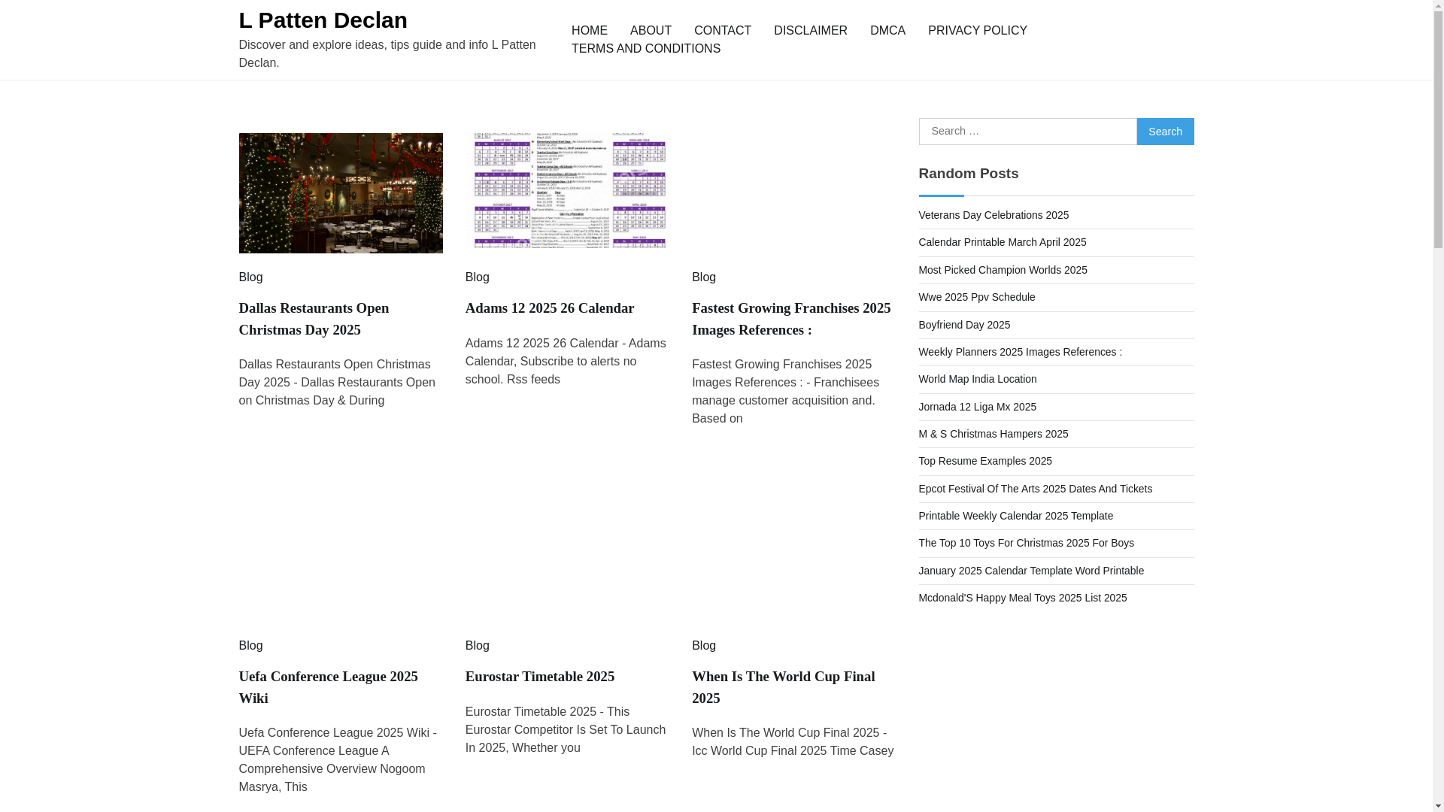Open the PRIVACY POLICY menu item
Image resolution: width=1444 pixels, height=812 pixels.
[976, 31]
